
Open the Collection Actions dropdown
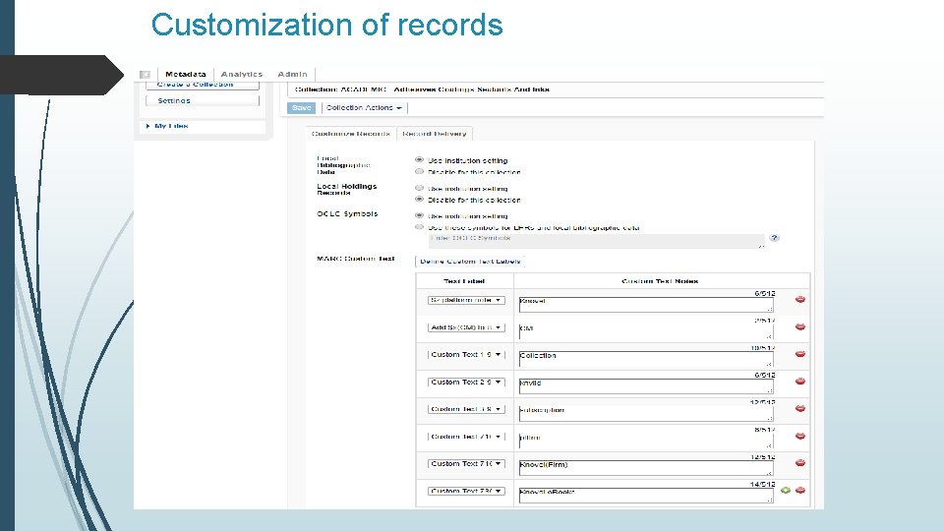point(364,108)
